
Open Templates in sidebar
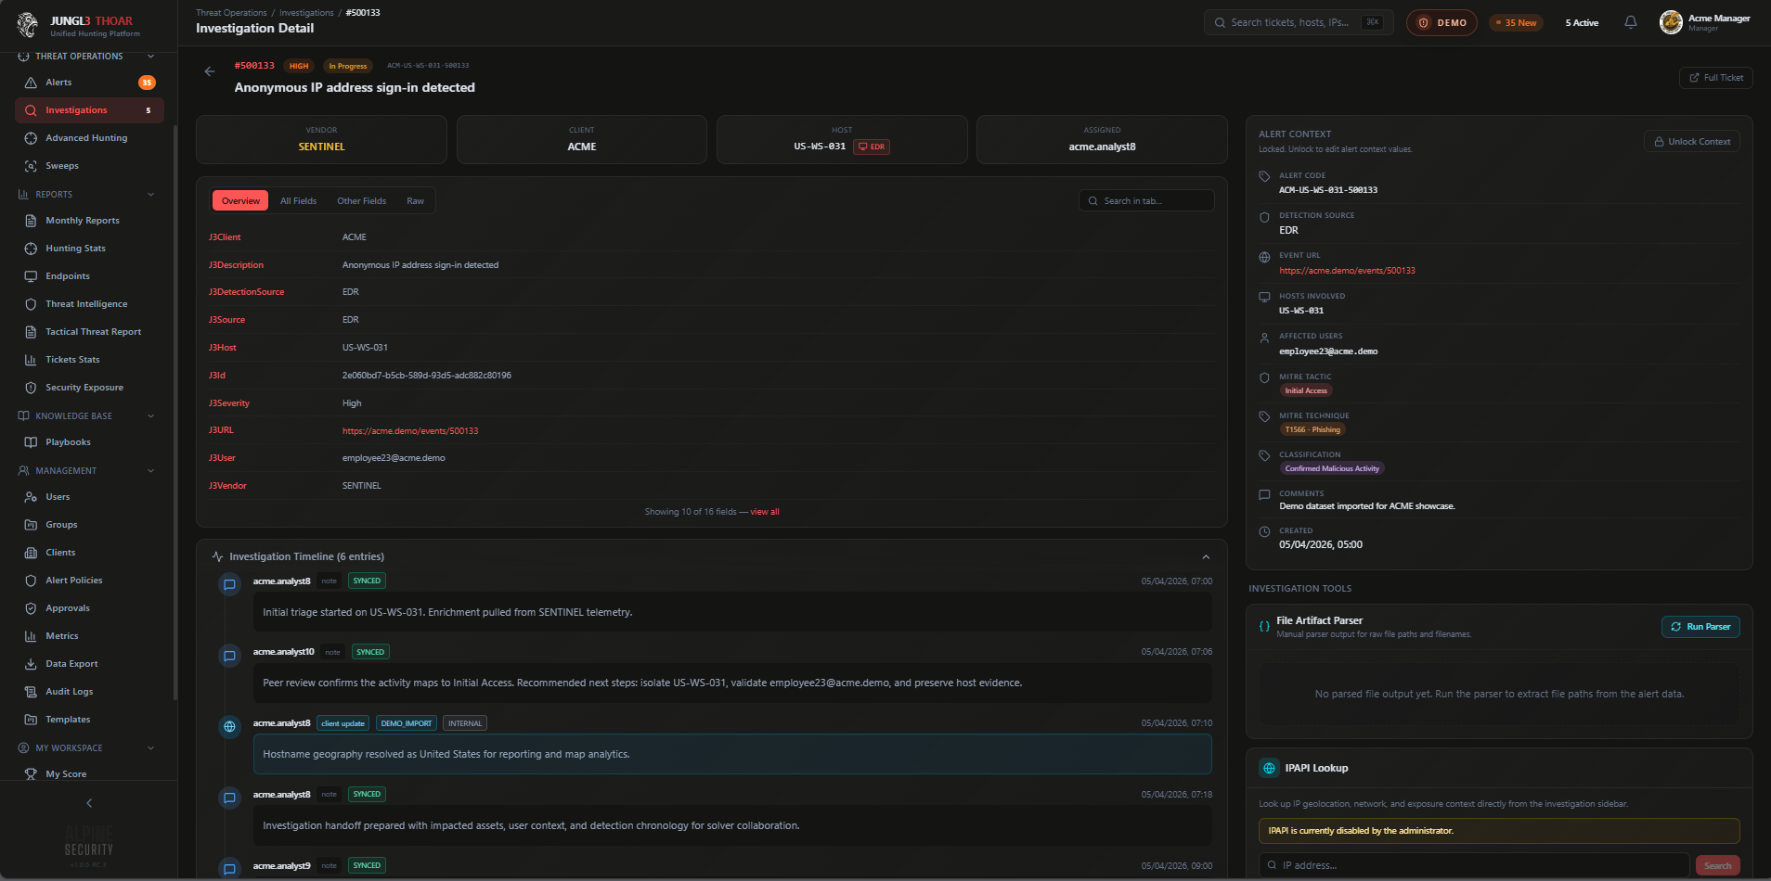coord(89,720)
